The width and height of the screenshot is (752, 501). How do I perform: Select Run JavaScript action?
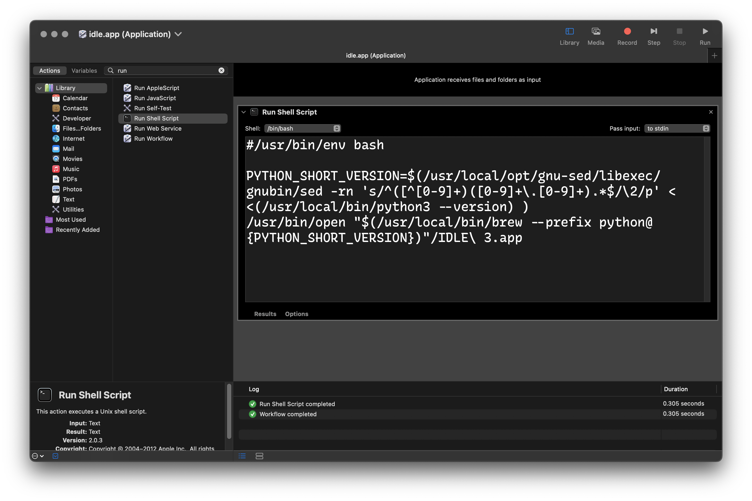(172, 98)
